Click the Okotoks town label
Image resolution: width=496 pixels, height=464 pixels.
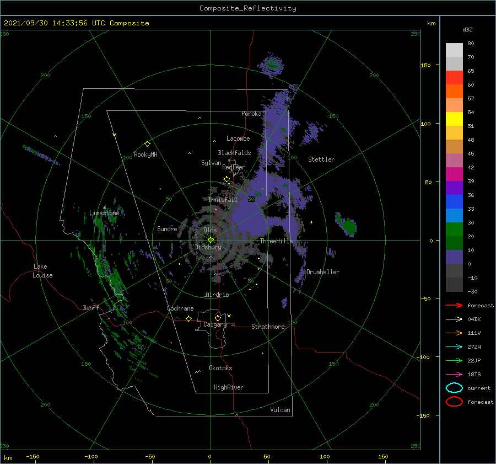[220, 368]
